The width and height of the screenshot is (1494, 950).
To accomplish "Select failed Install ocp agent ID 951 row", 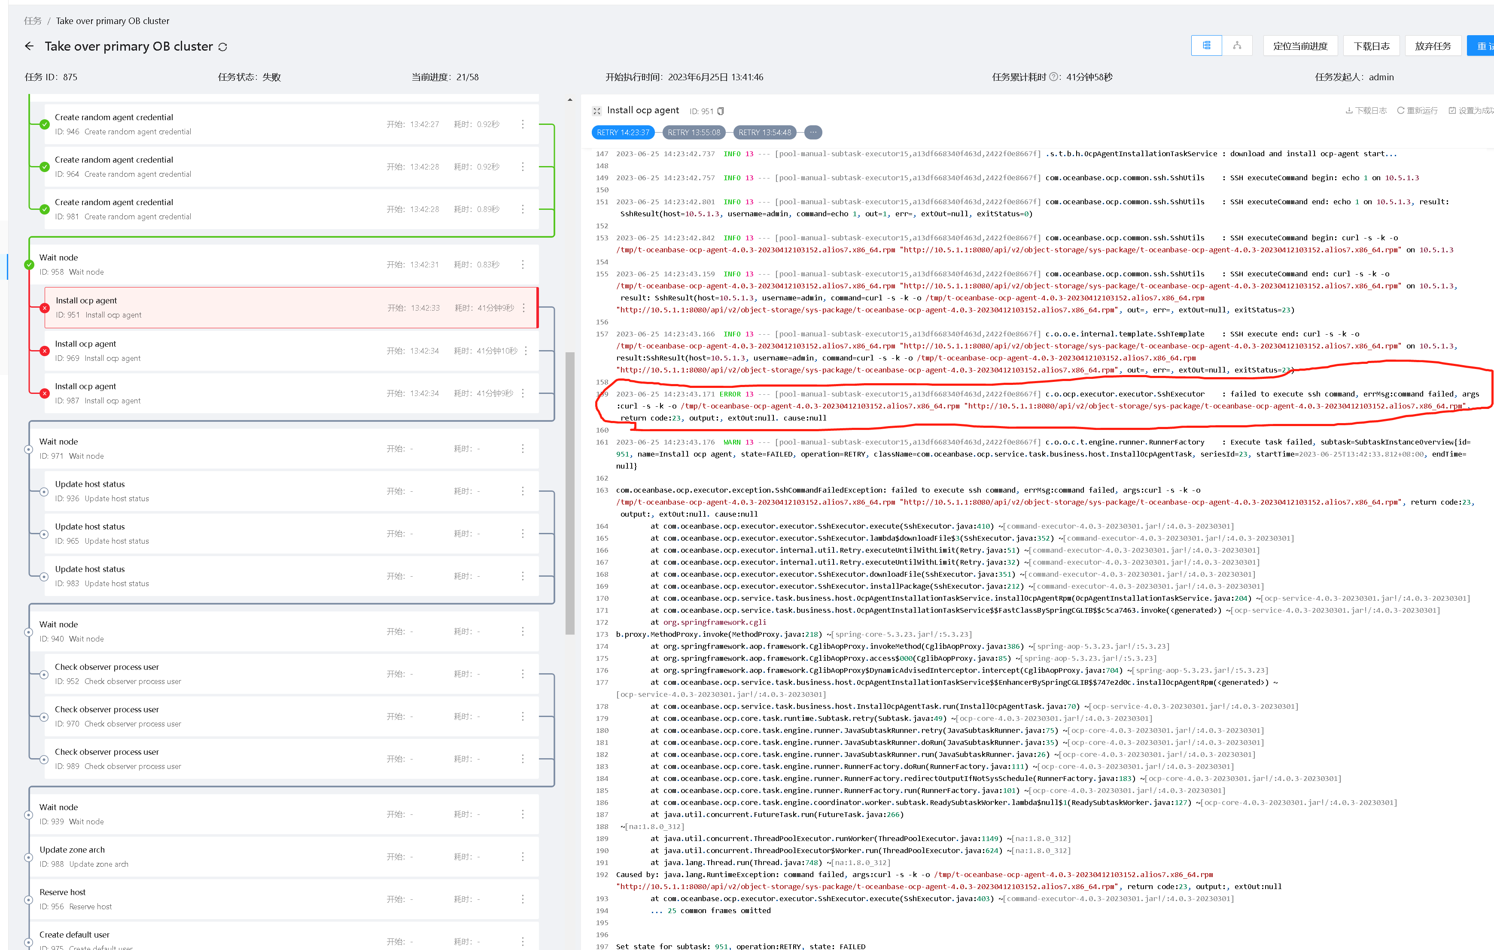I will [x=291, y=308].
